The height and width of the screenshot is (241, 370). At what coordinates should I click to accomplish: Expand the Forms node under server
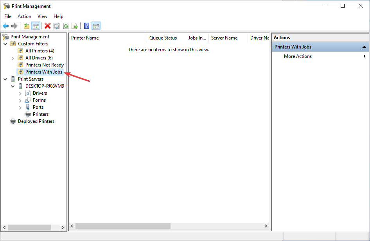point(20,101)
